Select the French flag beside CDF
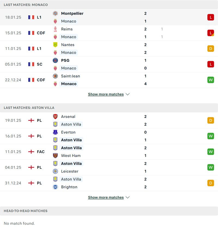 (x=31, y=33)
